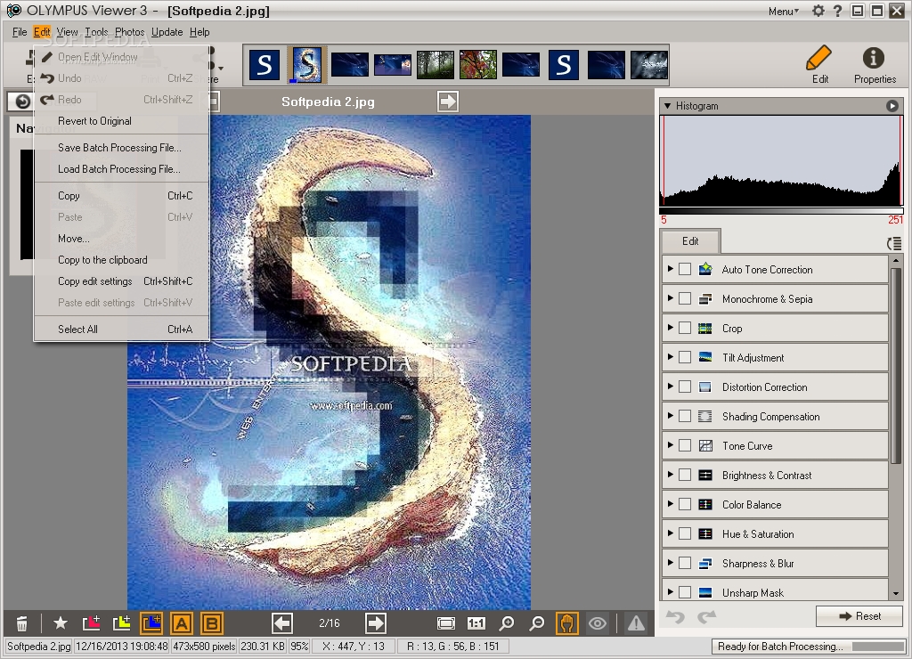Screen dimensions: 912x659
Task: Choose Load Batch Processing File
Action: (121, 169)
